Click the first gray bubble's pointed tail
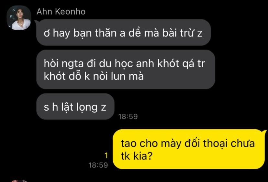 [36, 22]
